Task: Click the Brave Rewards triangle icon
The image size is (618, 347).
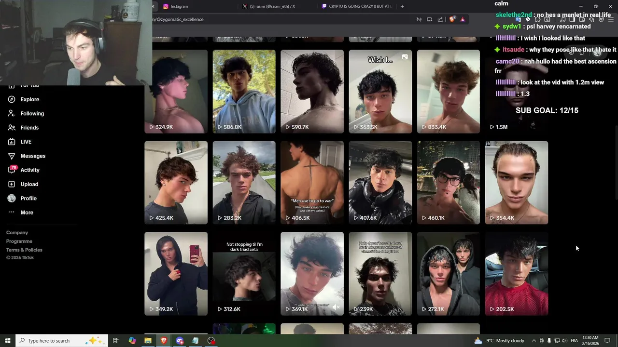Action: tap(463, 19)
